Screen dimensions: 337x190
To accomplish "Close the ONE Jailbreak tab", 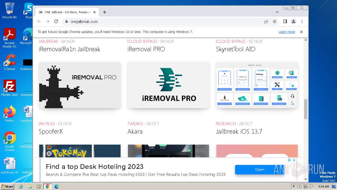I will tap(95, 12).
